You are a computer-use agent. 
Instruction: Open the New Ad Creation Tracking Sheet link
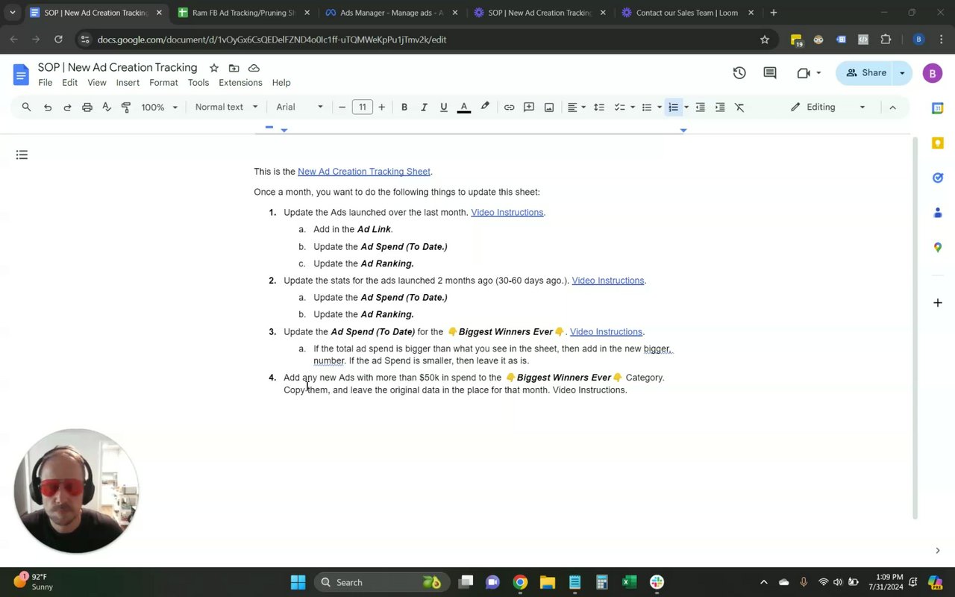click(x=364, y=172)
